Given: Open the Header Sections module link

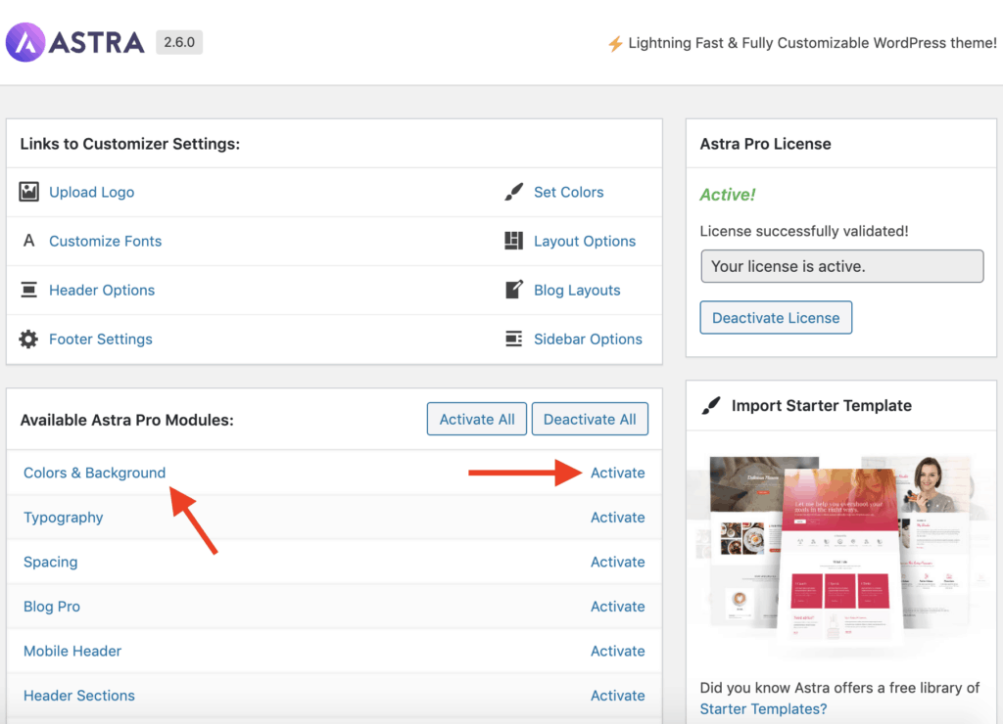Looking at the screenshot, I should point(79,696).
